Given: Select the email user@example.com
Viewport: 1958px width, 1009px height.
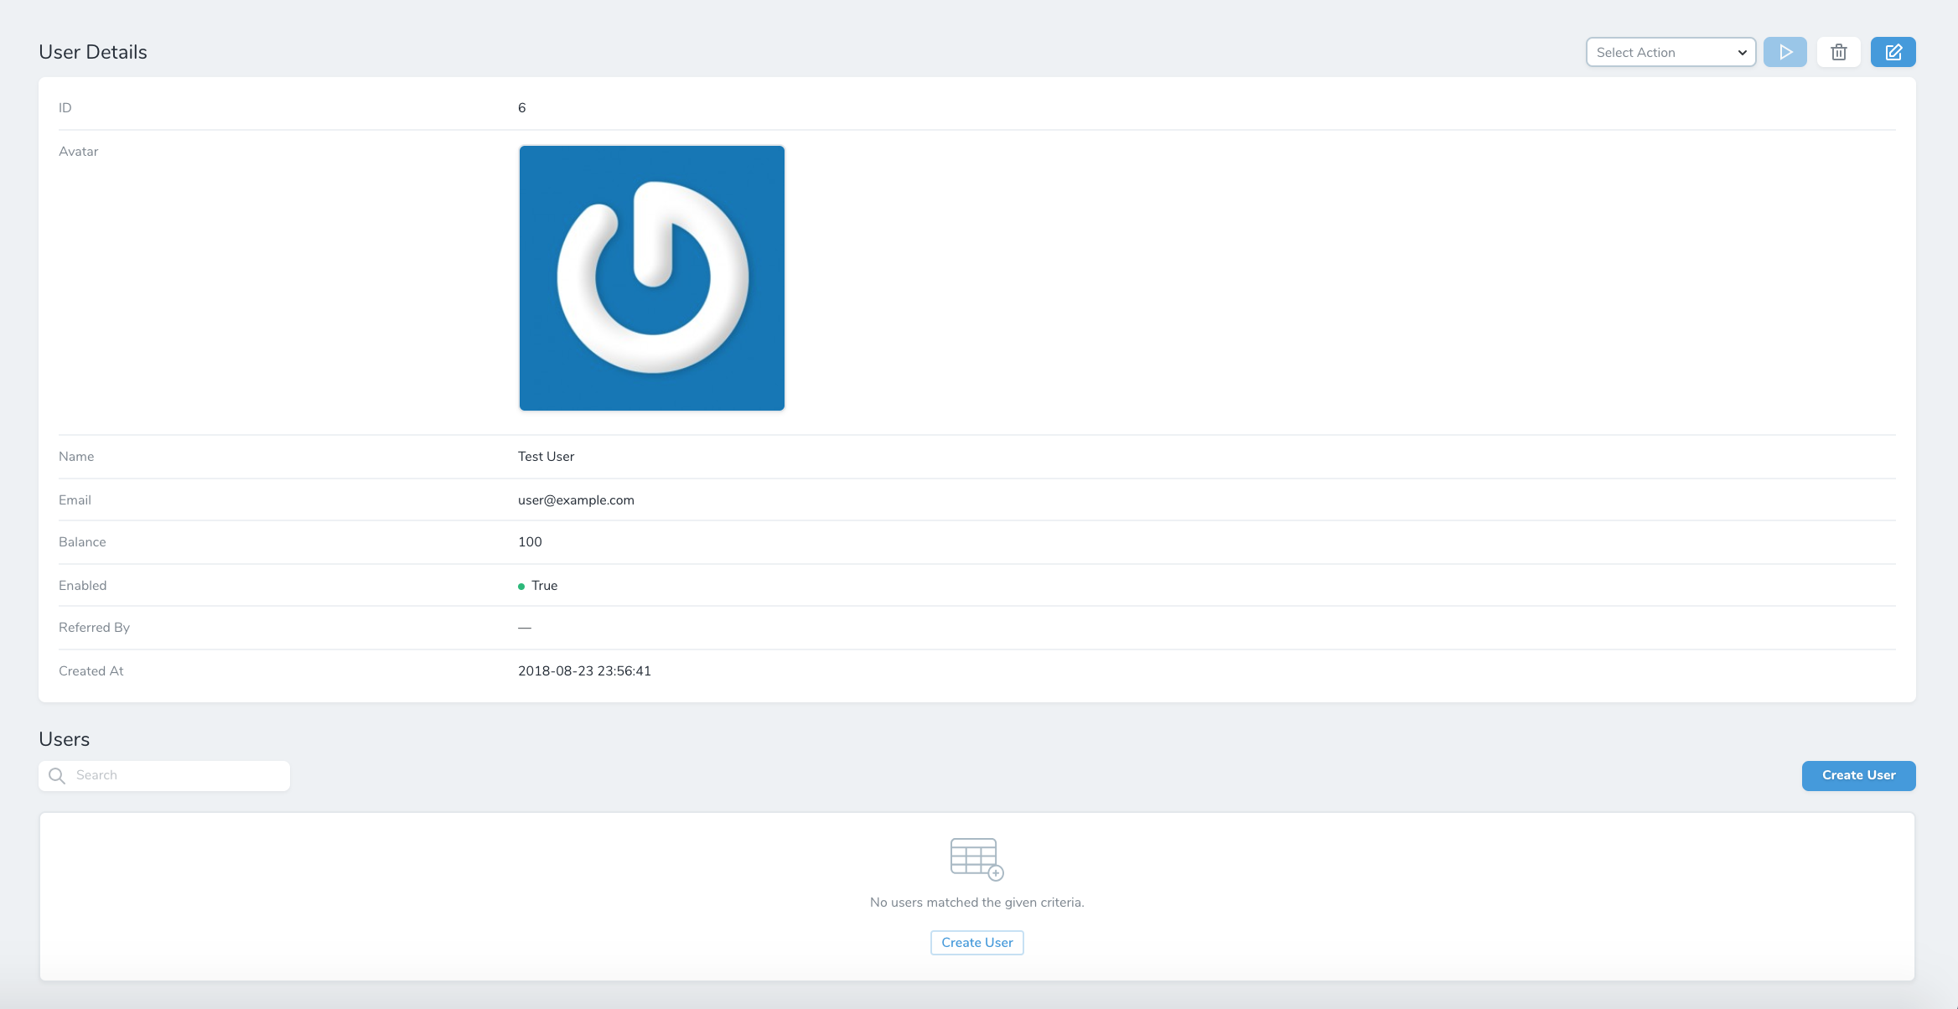Looking at the screenshot, I should (x=576, y=499).
